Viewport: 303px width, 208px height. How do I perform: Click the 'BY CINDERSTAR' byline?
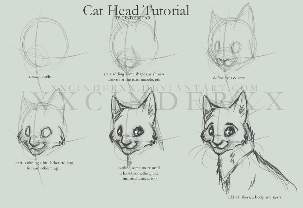pos(132,18)
